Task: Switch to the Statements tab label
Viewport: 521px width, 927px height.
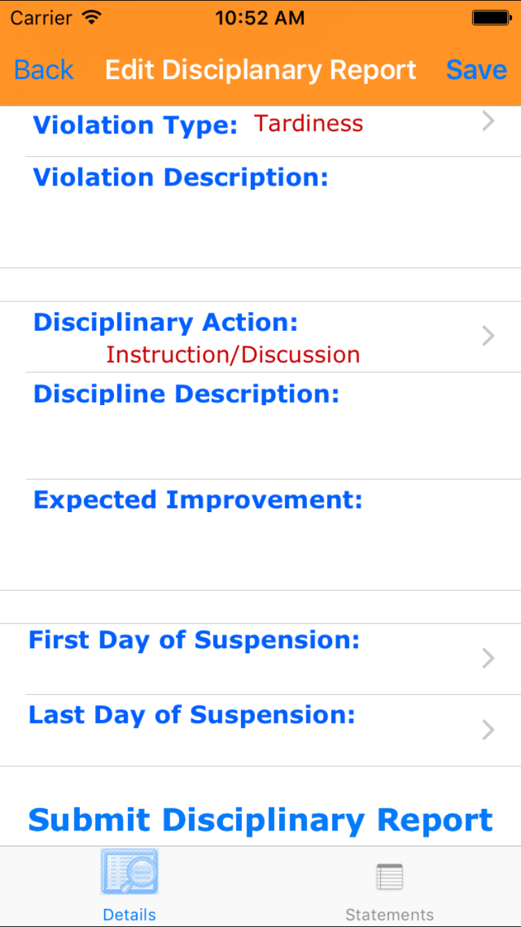Action: click(390, 914)
